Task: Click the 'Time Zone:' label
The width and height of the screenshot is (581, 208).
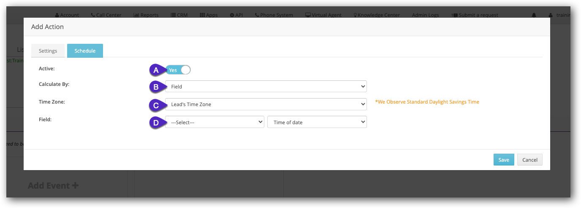Action: (x=52, y=102)
